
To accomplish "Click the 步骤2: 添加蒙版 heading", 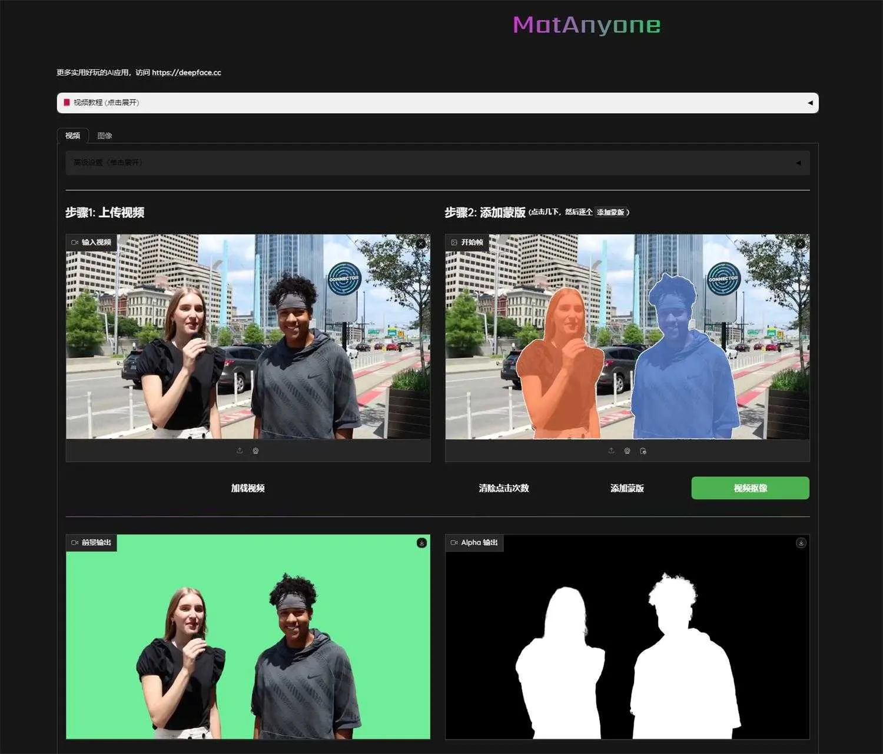I will coord(485,212).
